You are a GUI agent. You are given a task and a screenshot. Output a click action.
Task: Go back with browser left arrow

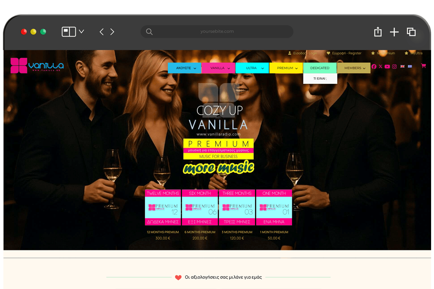click(x=102, y=32)
